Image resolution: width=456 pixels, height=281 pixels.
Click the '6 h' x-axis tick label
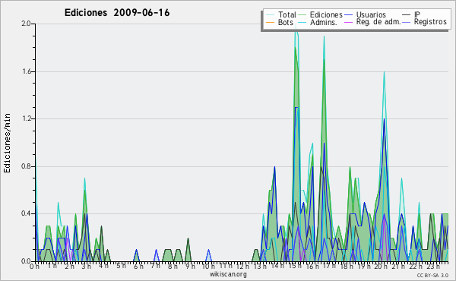138,267
